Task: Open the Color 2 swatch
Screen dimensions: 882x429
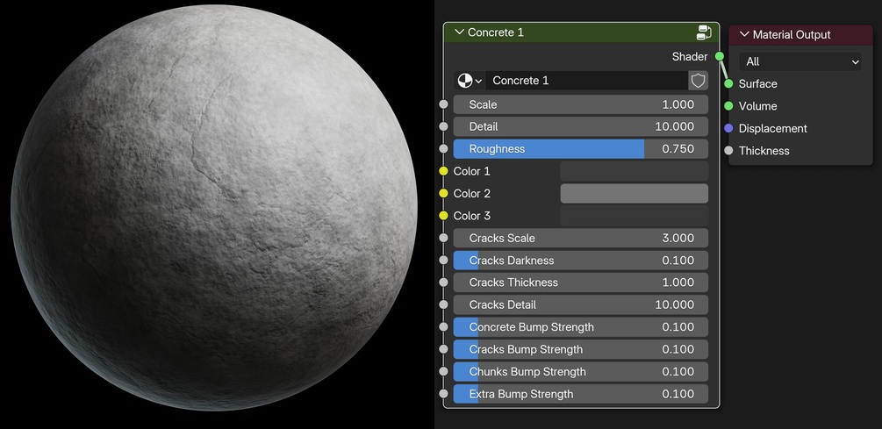Action: click(x=634, y=193)
